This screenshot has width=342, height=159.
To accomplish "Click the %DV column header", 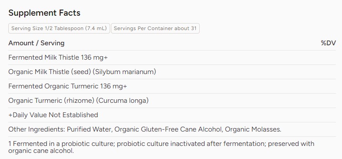I will coord(328,43).
